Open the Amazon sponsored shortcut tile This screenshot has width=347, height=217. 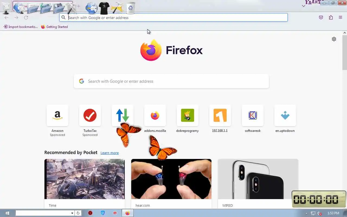click(57, 116)
